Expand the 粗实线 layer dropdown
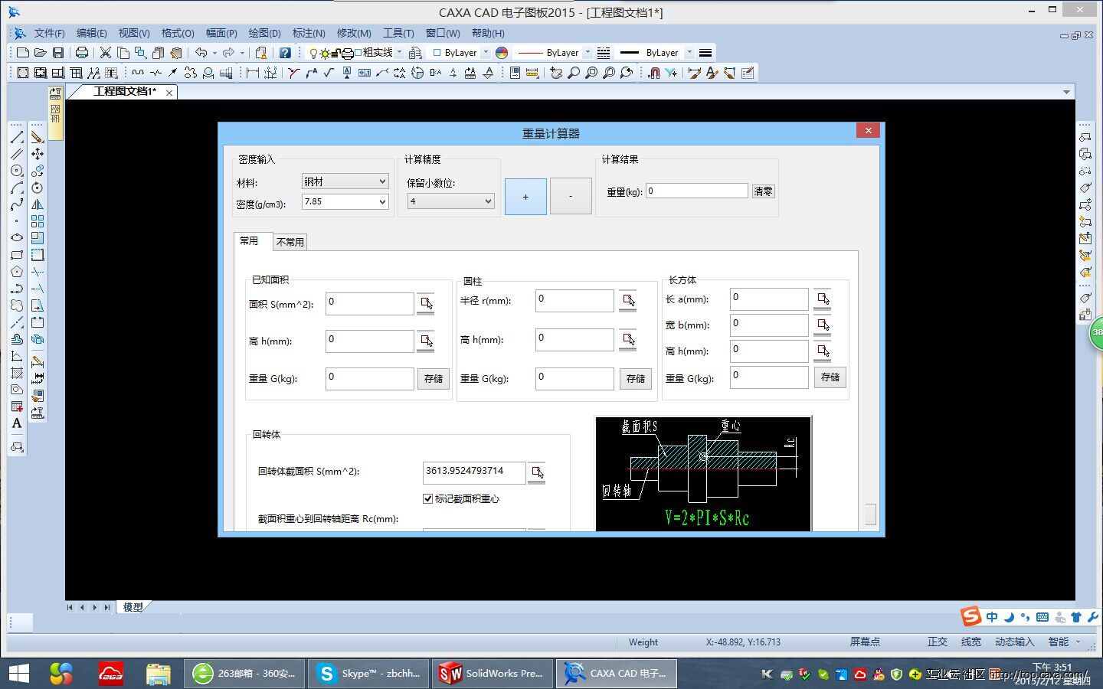Viewport: 1103px width, 689px height. (399, 53)
